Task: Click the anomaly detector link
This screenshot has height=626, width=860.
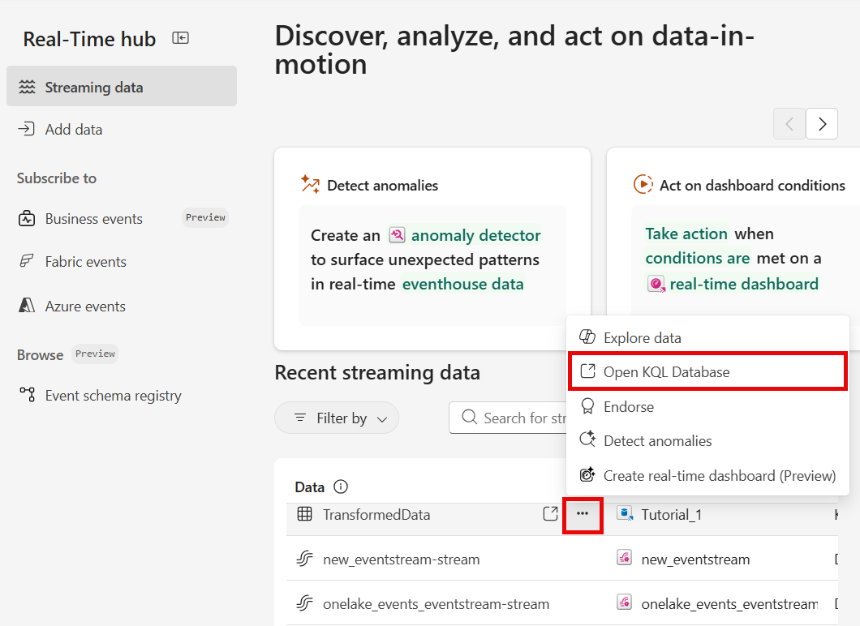Action: pos(475,235)
